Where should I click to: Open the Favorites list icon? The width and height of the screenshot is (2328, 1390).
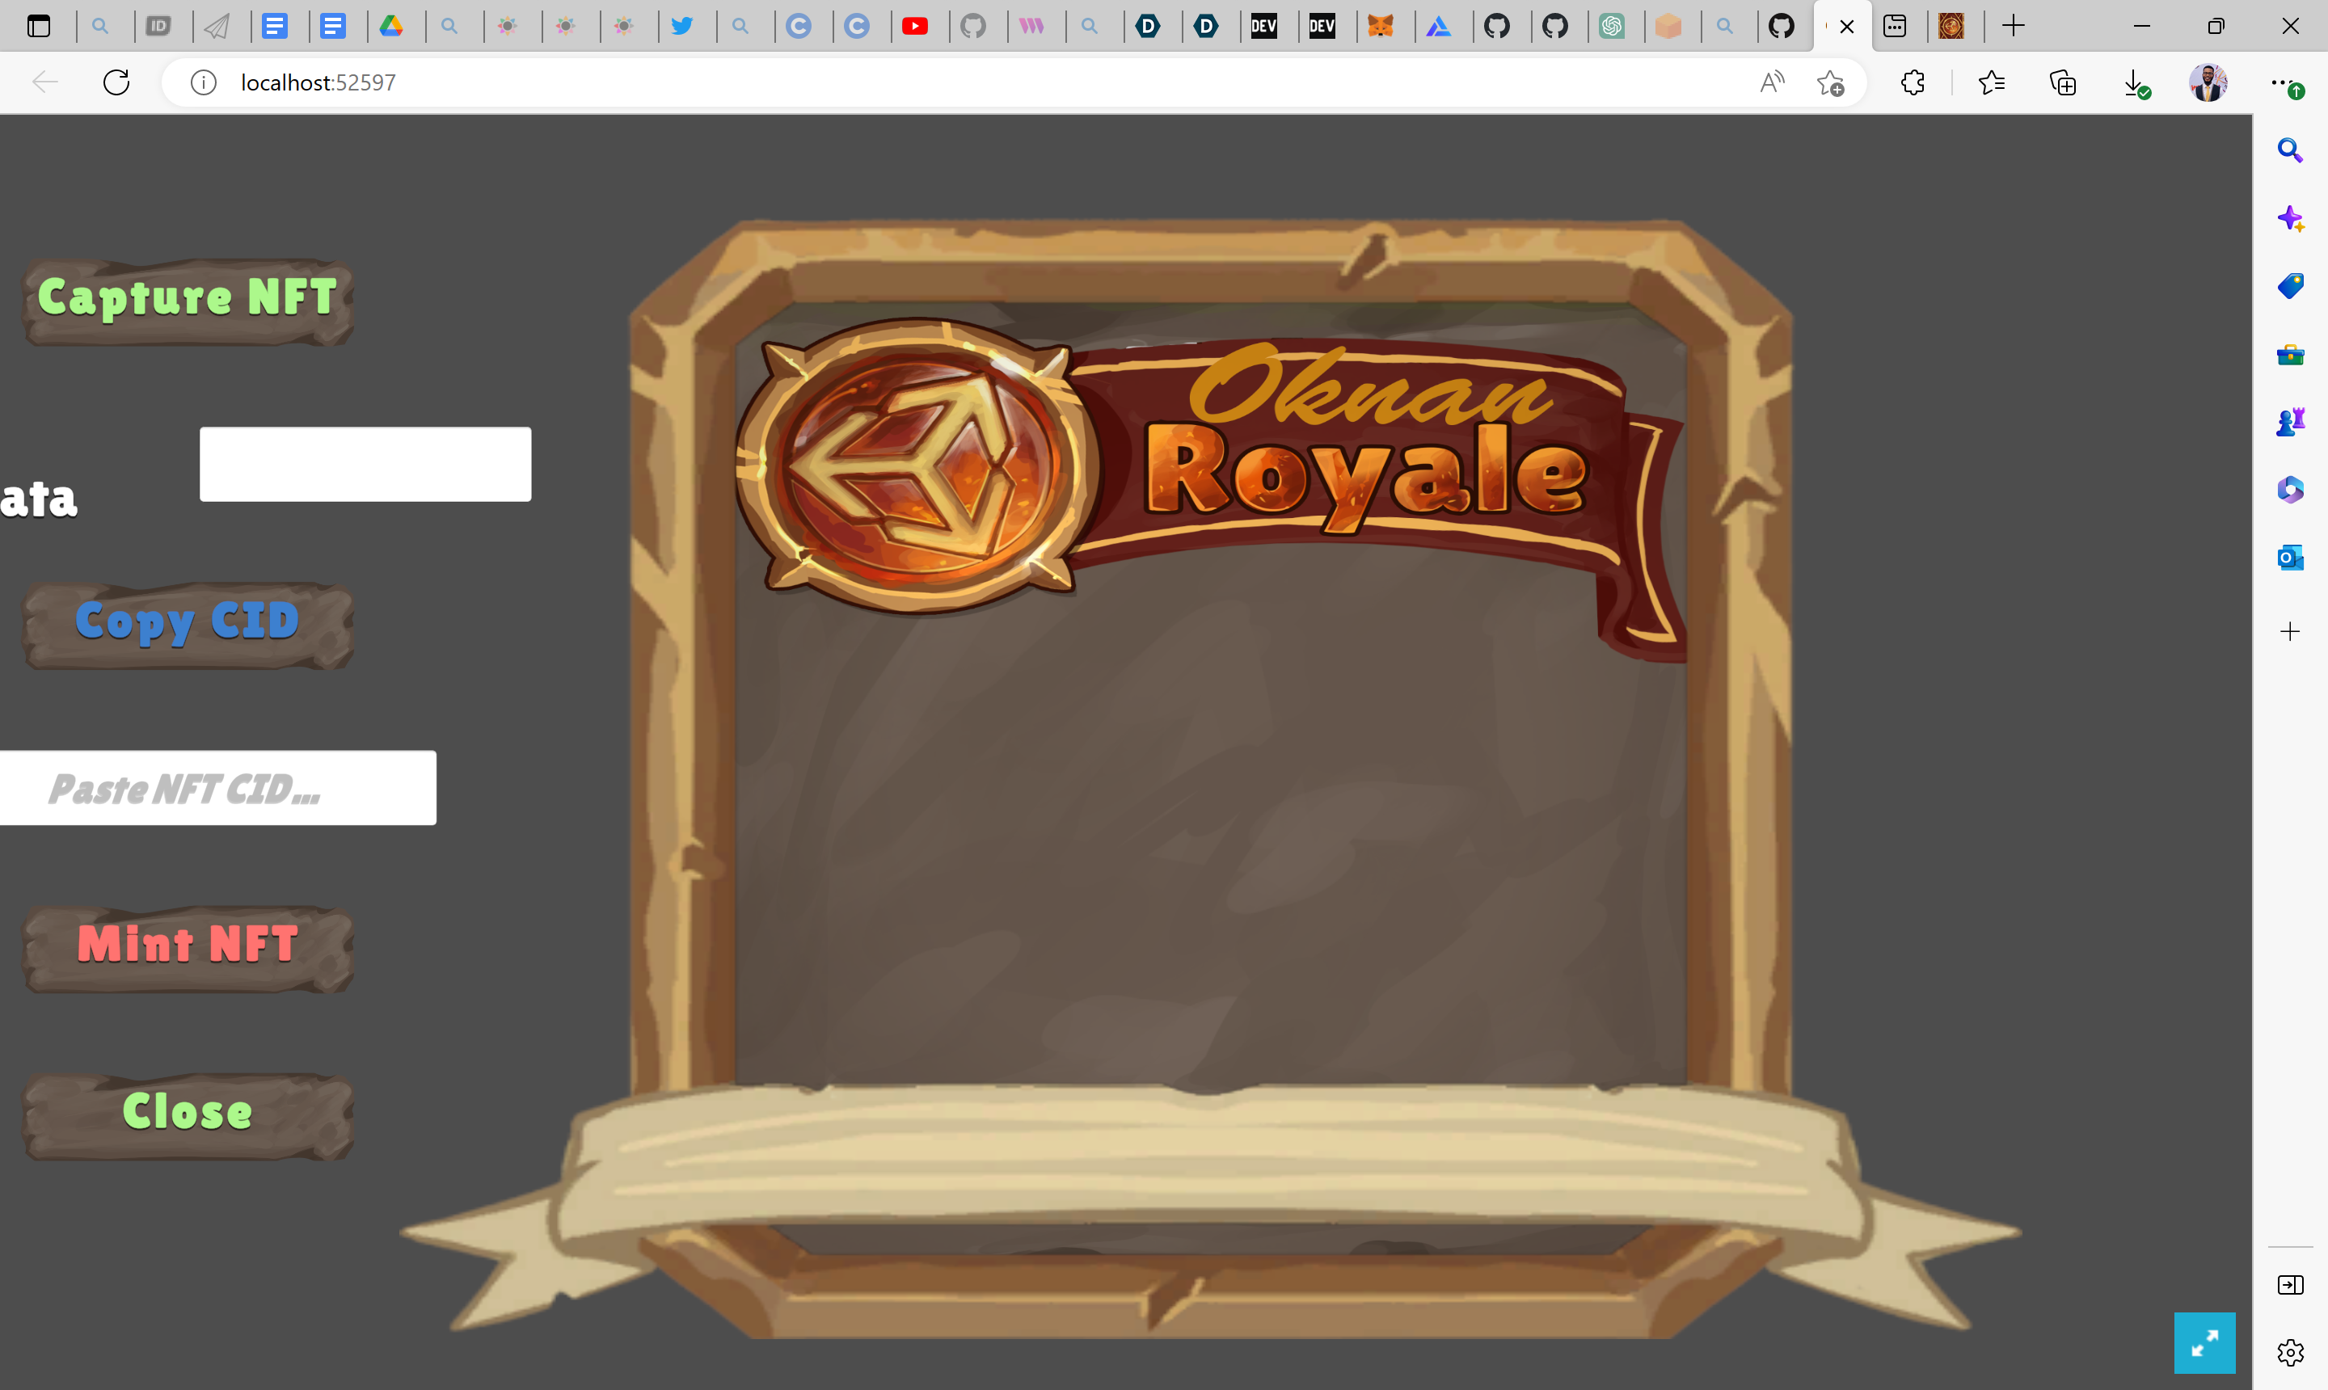1991,82
